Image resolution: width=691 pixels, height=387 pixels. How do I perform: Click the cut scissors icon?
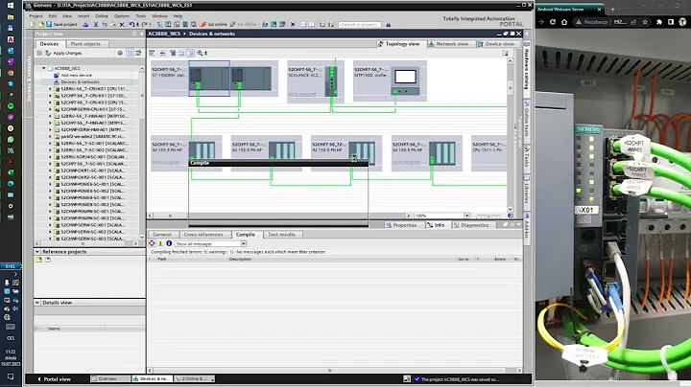pos(96,25)
